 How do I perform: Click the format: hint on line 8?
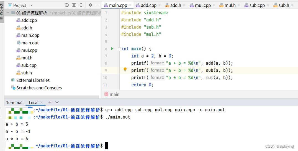click(x=157, y=63)
